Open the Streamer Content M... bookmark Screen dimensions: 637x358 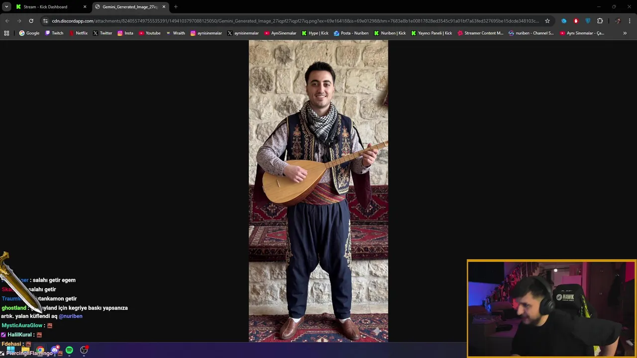point(480,33)
